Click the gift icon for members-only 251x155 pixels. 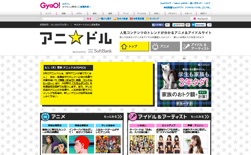coord(131,19)
